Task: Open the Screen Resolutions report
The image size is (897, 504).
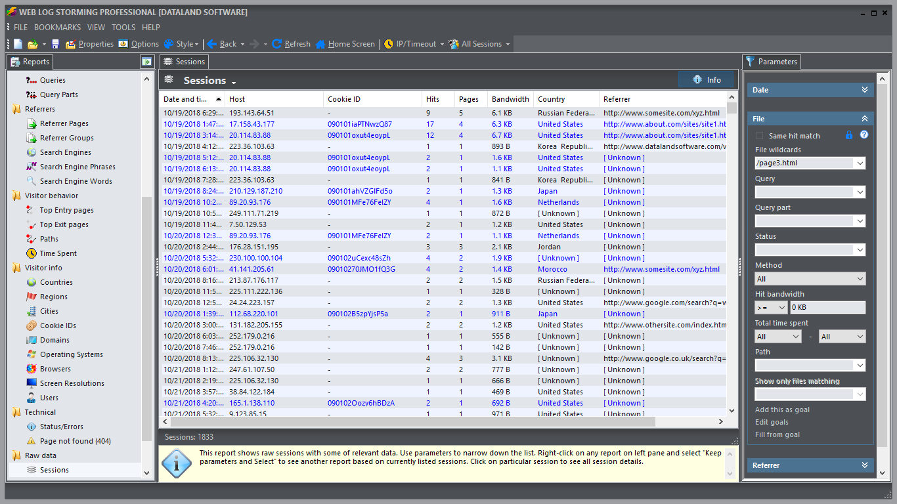Action: pyautogui.click(x=72, y=383)
